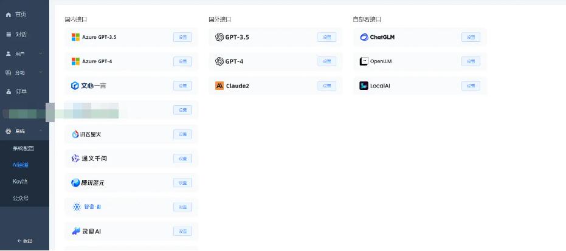This screenshot has height=251, width=566.
Task: Open 系统配置 in the sidebar
Action: tap(23, 148)
